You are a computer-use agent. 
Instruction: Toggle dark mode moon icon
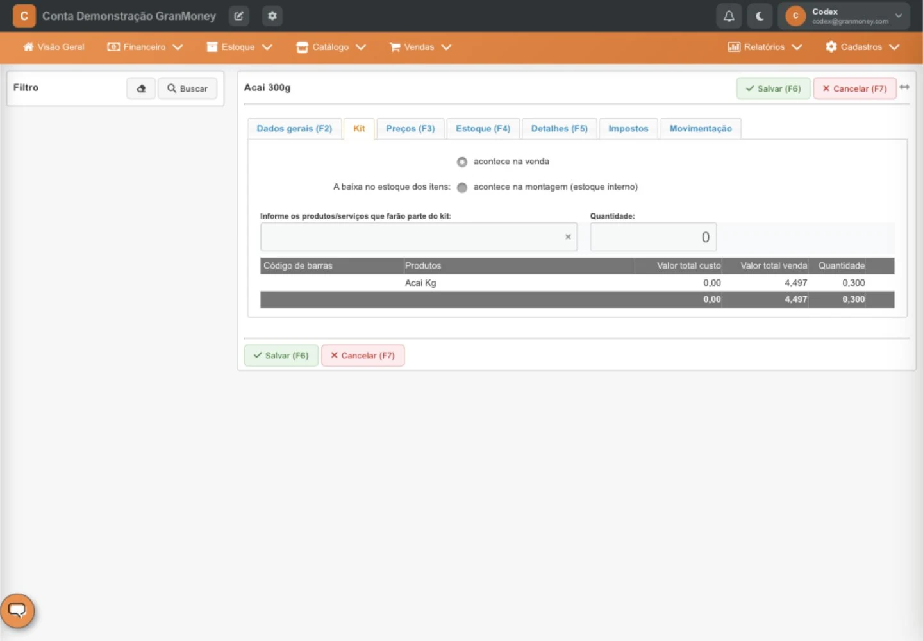click(760, 16)
